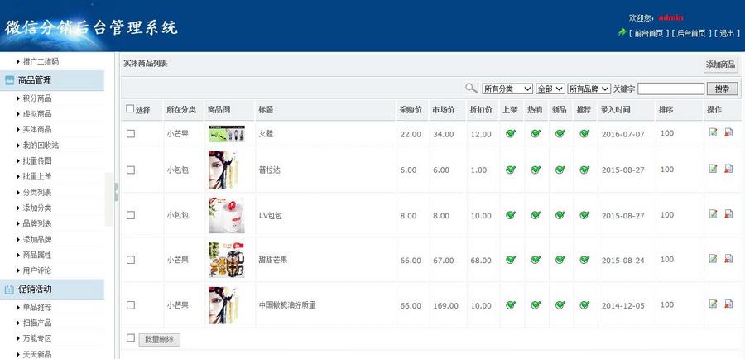Viewport: 745px width, 359px height.
Task: Click the magnifier search icon
Action: pyautogui.click(x=471, y=88)
